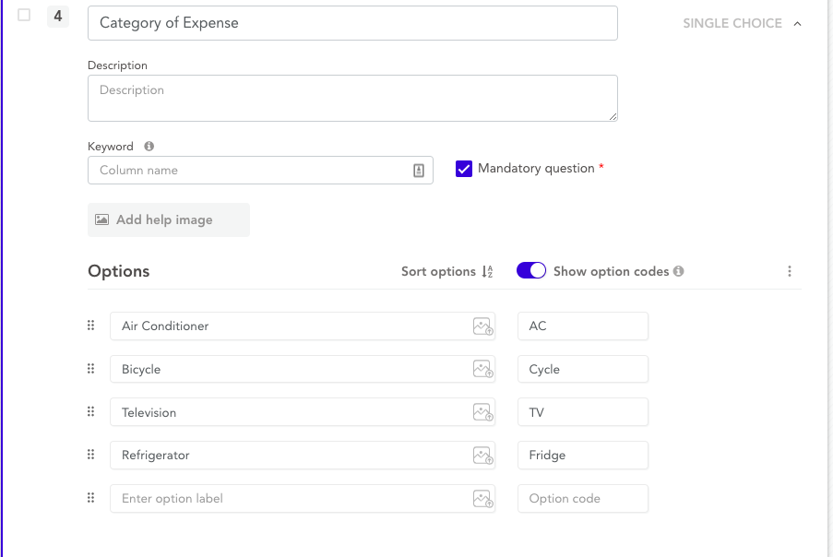The width and height of the screenshot is (833, 557).
Task: Click the Add help image button
Action: 168,219
